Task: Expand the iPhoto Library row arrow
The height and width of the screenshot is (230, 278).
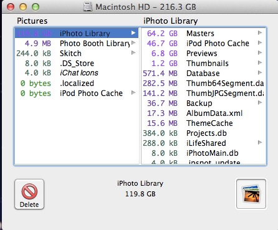Action: (x=133, y=33)
